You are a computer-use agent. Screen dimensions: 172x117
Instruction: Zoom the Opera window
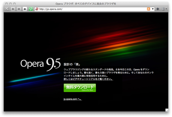pos(14,4)
